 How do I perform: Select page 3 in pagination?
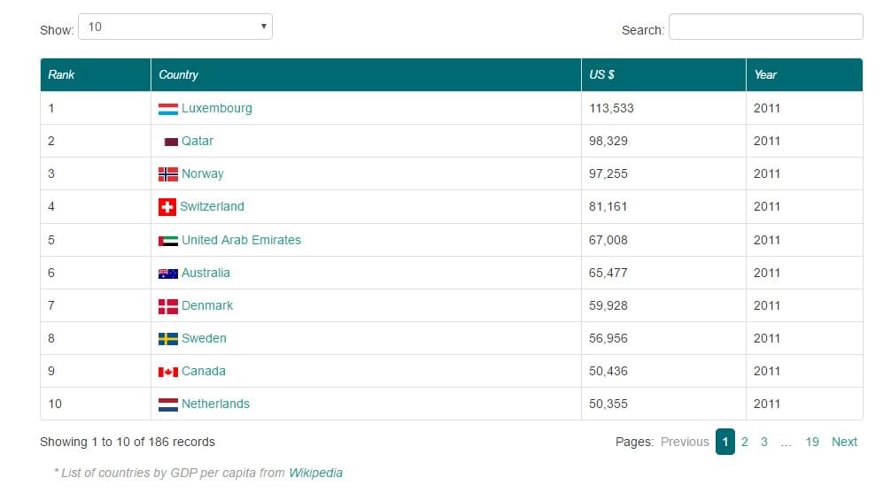(764, 442)
